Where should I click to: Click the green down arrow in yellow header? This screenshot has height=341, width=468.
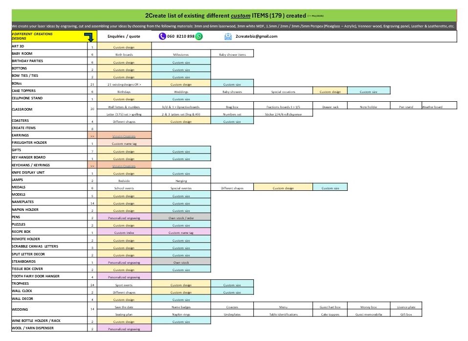pos(89,37)
